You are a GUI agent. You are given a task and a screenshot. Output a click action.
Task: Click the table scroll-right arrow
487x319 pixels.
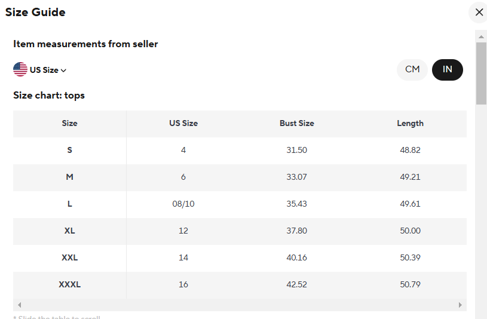pyautogui.click(x=460, y=305)
